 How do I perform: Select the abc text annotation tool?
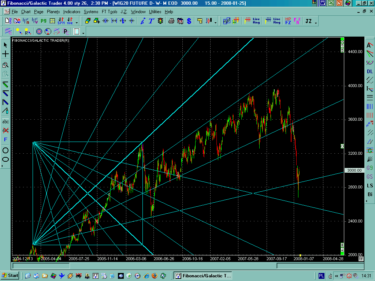click(x=5, y=121)
